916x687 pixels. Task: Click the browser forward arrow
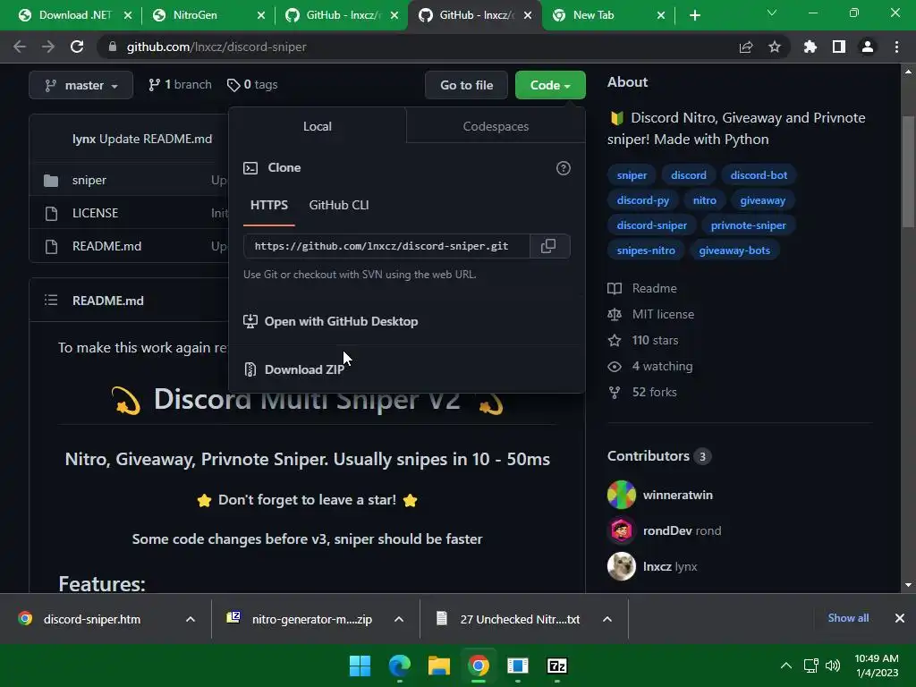tap(48, 47)
